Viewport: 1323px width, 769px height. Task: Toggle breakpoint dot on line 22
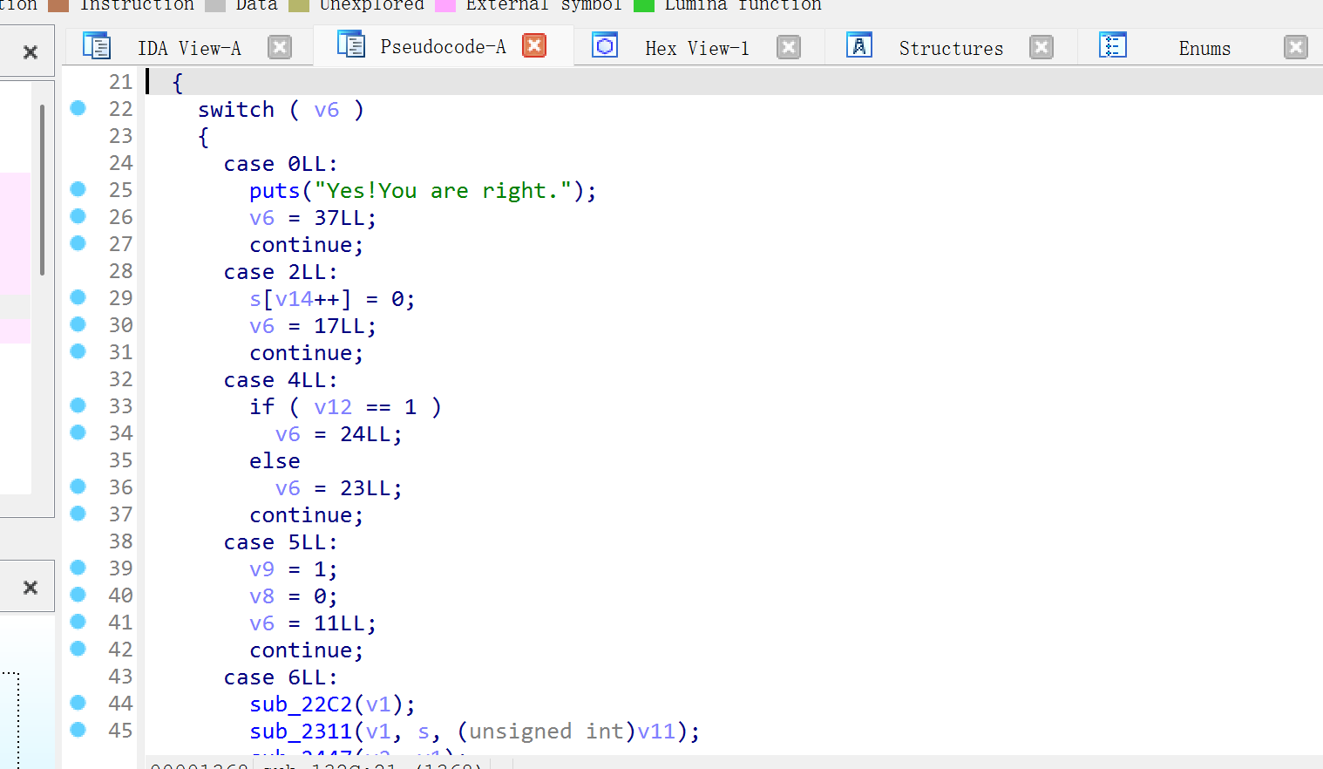(78, 108)
